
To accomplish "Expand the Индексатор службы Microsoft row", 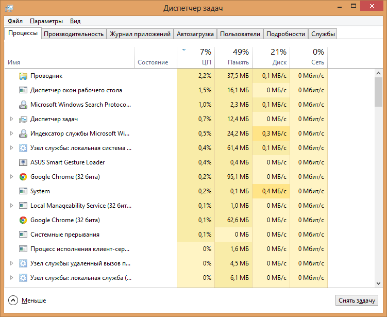I will pyautogui.click(x=12, y=134).
